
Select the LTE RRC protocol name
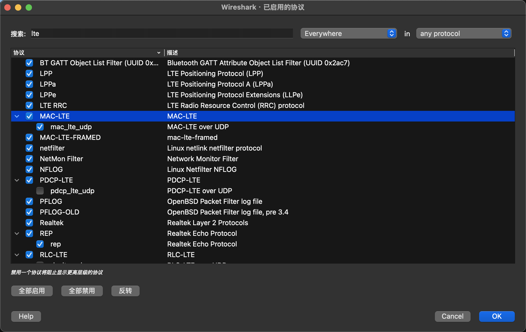[x=53, y=106]
